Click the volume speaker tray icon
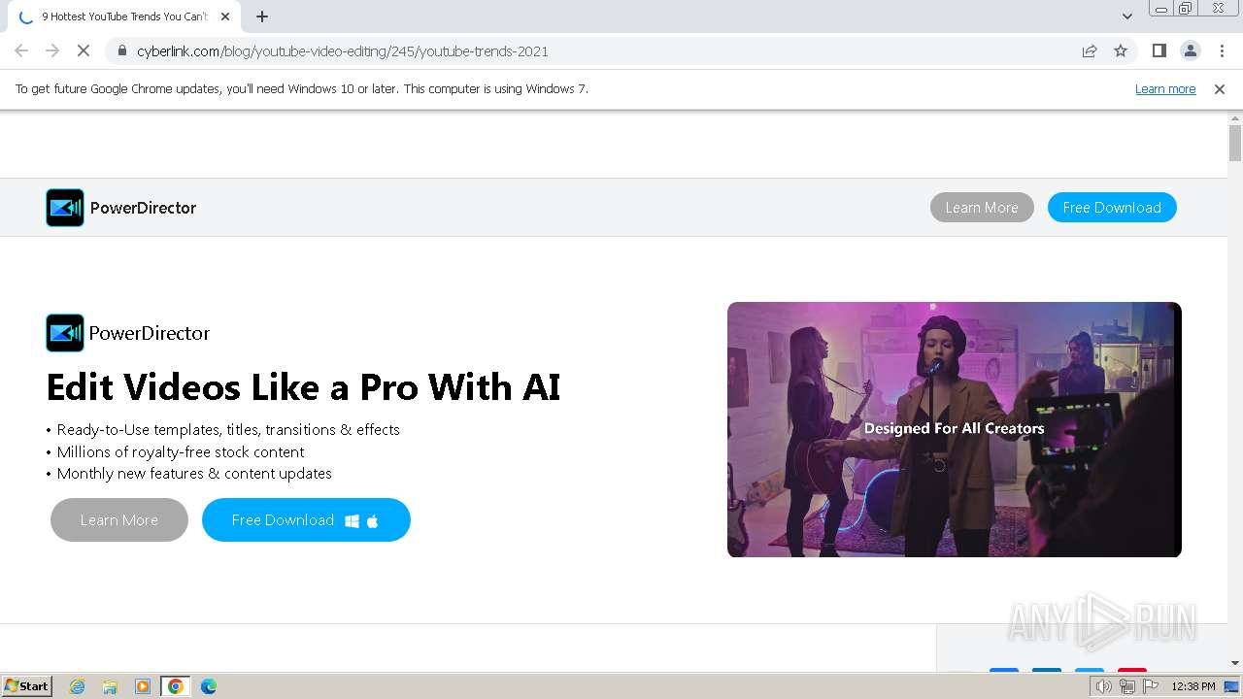The width and height of the screenshot is (1243, 699). tap(1104, 686)
